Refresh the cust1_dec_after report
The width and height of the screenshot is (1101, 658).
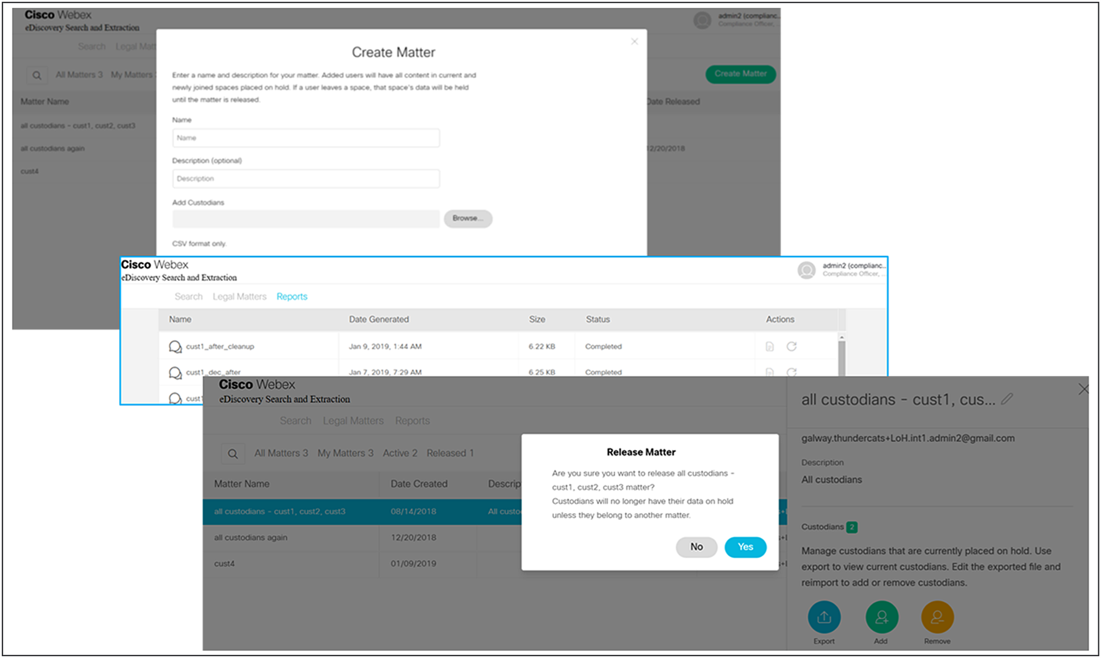[x=791, y=373]
